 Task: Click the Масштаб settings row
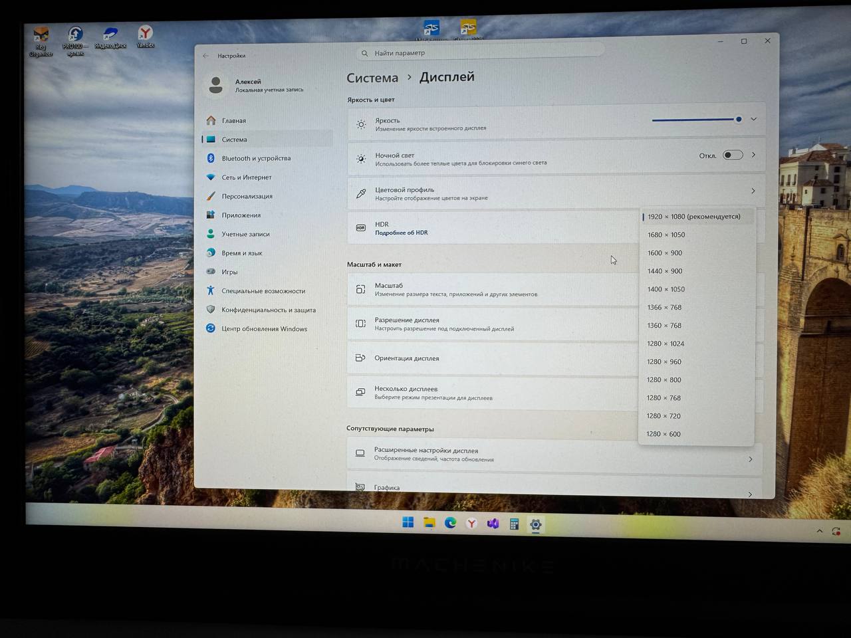[x=492, y=290]
